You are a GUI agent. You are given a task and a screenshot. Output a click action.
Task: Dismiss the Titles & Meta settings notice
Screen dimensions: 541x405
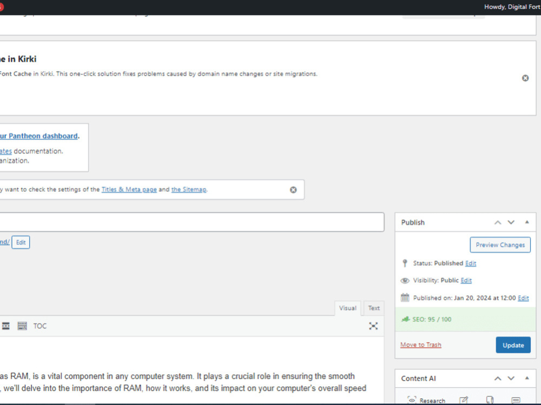(293, 190)
